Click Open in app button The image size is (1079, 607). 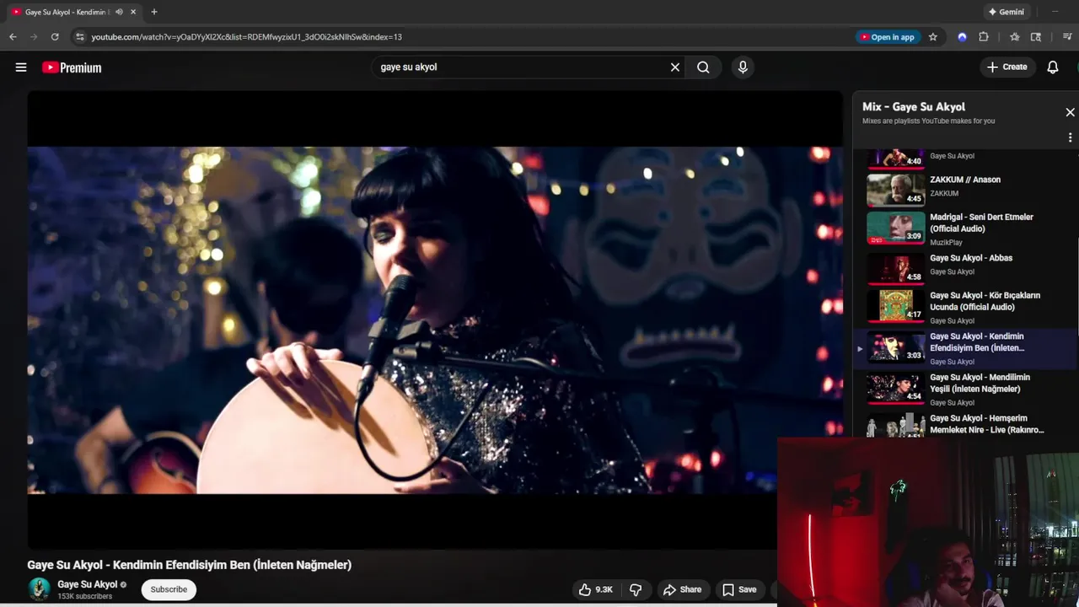887,37
